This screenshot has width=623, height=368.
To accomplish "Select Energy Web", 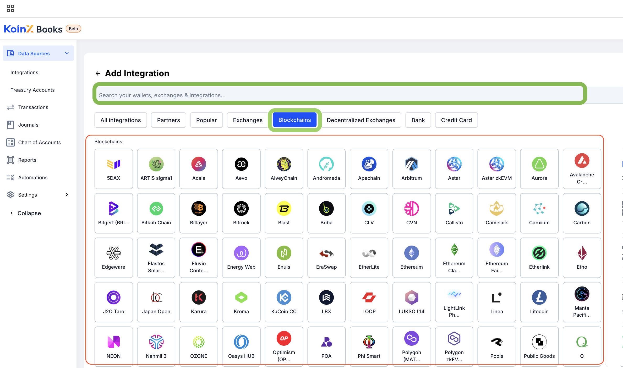I will pos(241,258).
